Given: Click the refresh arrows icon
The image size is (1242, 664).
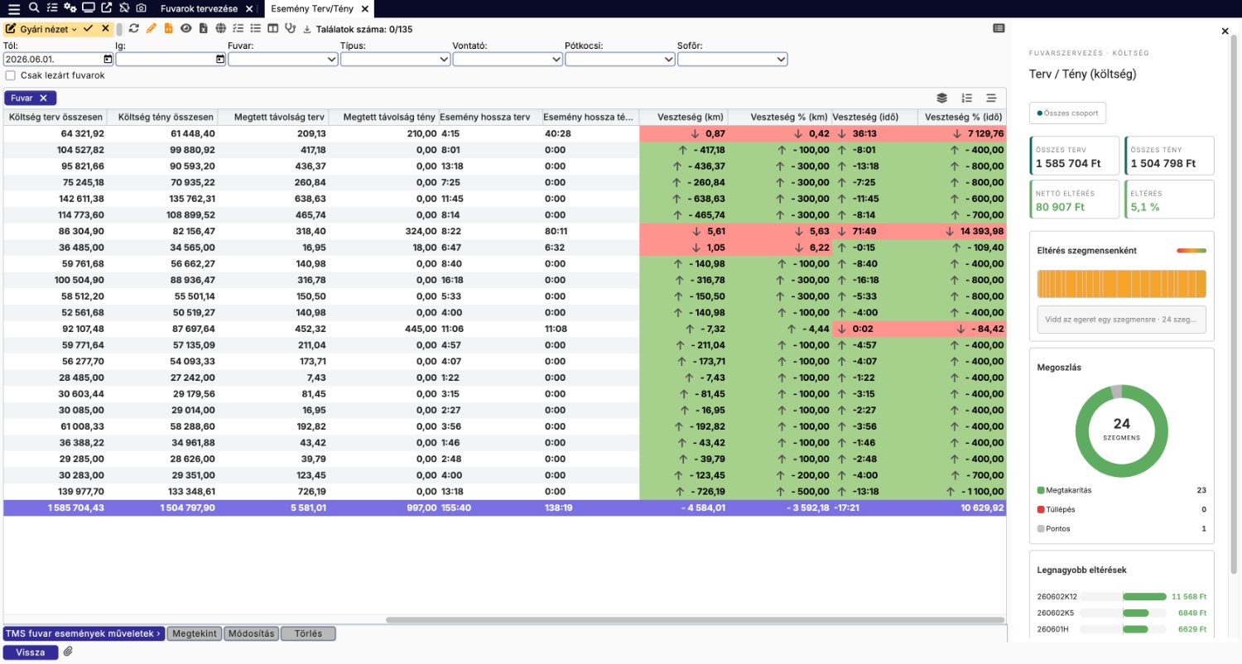Looking at the screenshot, I should coord(134,28).
